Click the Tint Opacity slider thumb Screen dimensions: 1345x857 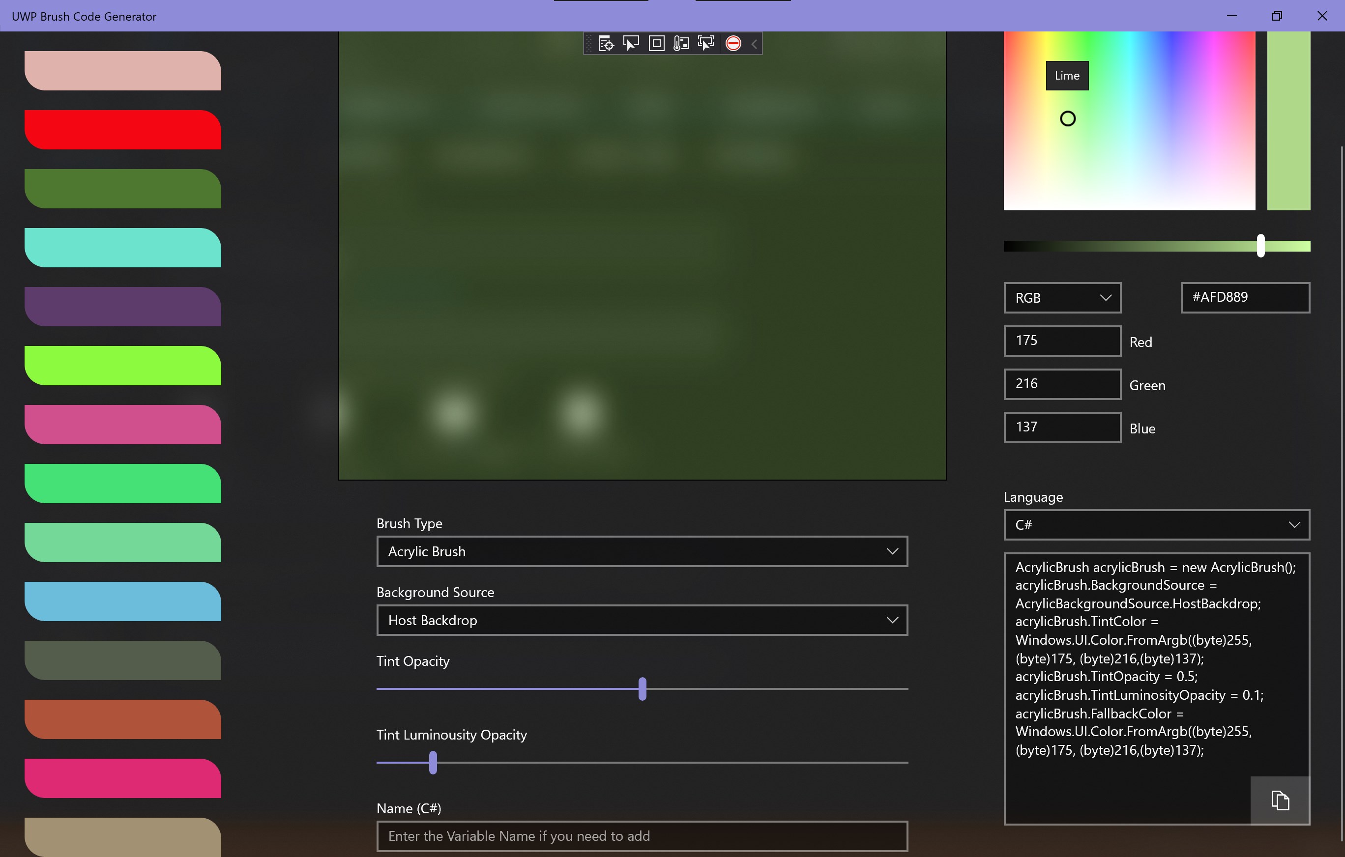coord(643,689)
